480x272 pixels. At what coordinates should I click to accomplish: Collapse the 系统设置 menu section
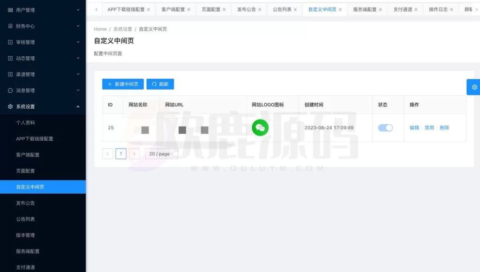coord(79,106)
